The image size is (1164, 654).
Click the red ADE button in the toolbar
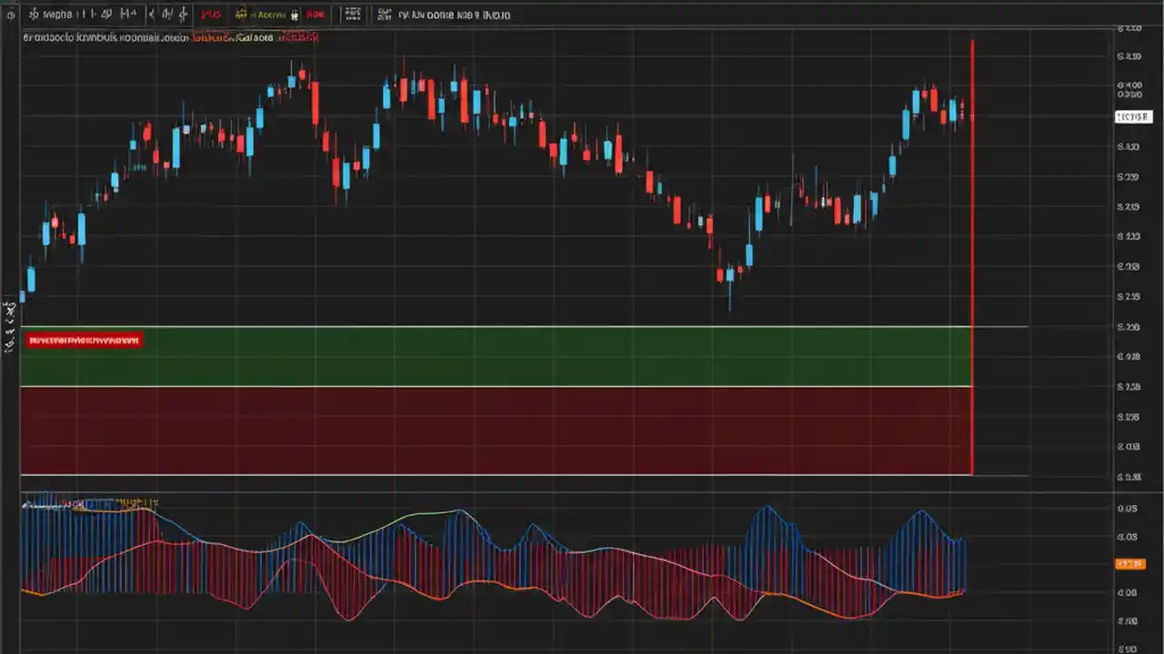coord(315,14)
